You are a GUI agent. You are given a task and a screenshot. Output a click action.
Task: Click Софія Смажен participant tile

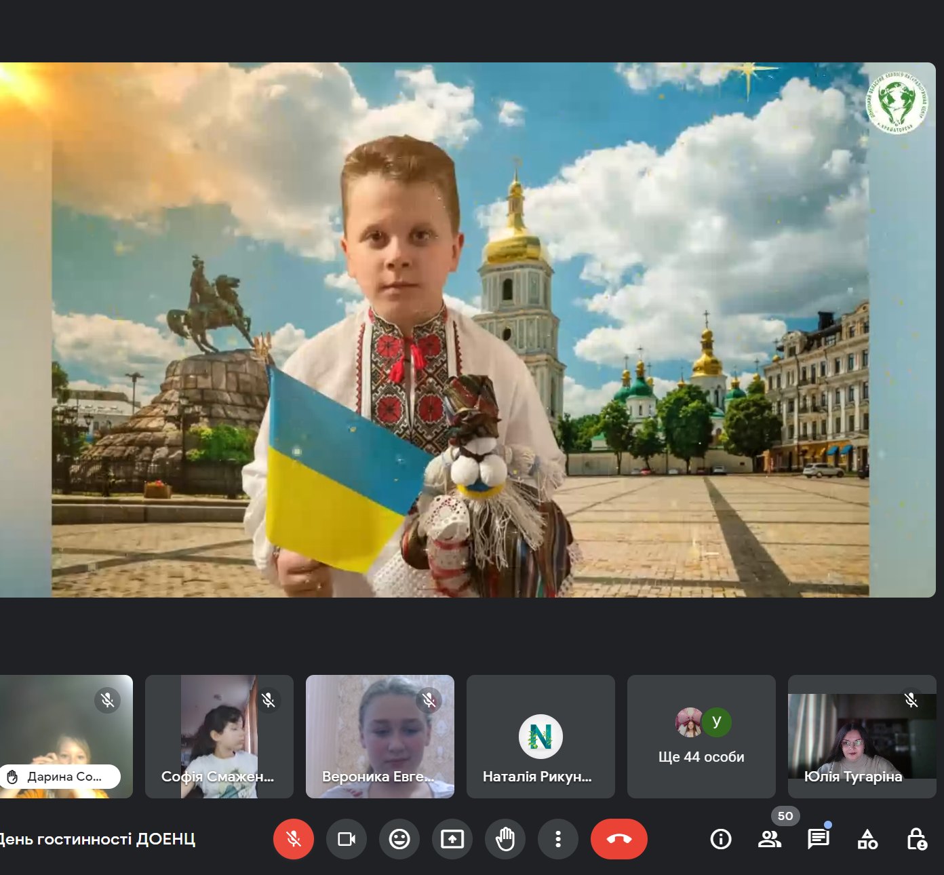(219, 737)
